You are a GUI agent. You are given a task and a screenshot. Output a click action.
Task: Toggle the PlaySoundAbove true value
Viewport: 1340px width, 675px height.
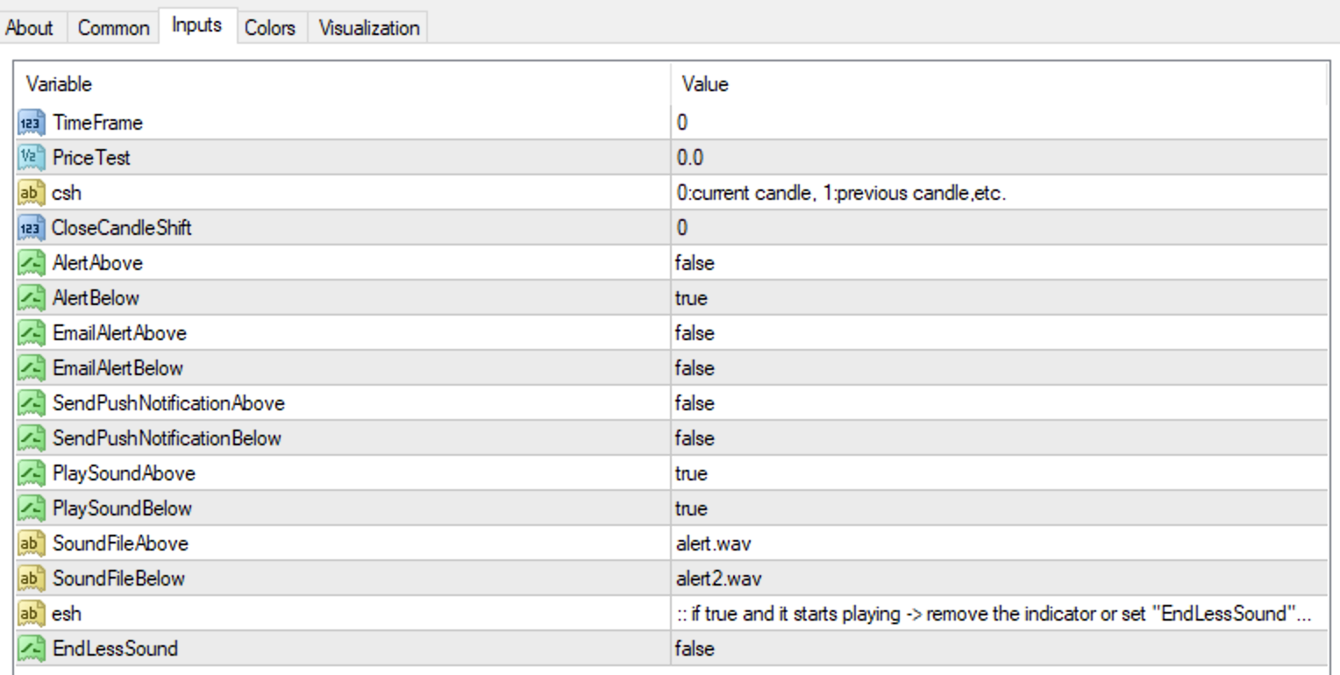point(691,473)
